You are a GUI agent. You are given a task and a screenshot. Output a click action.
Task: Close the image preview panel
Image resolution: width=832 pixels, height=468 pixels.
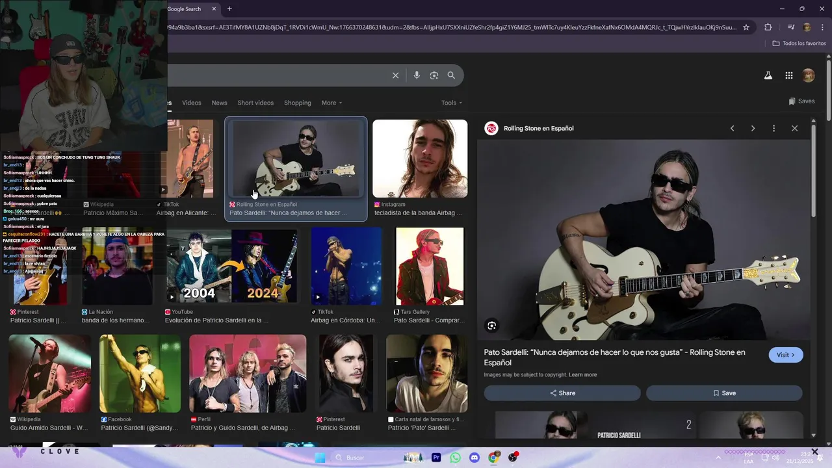pyautogui.click(x=794, y=129)
